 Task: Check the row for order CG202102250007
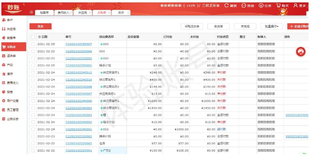tap(33, 44)
